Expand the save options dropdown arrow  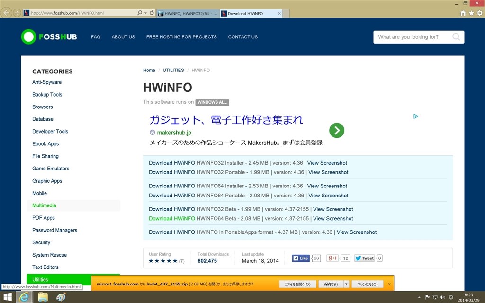[346, 284]
